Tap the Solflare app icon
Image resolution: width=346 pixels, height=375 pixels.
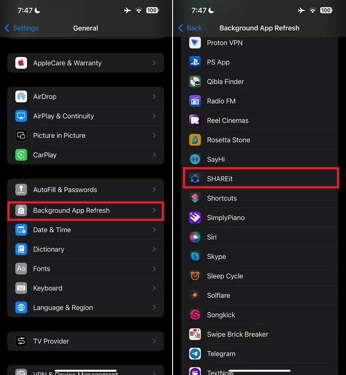195,295
